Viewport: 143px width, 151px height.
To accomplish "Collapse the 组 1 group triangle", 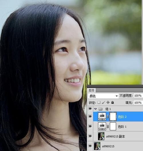I will [96, 109].
